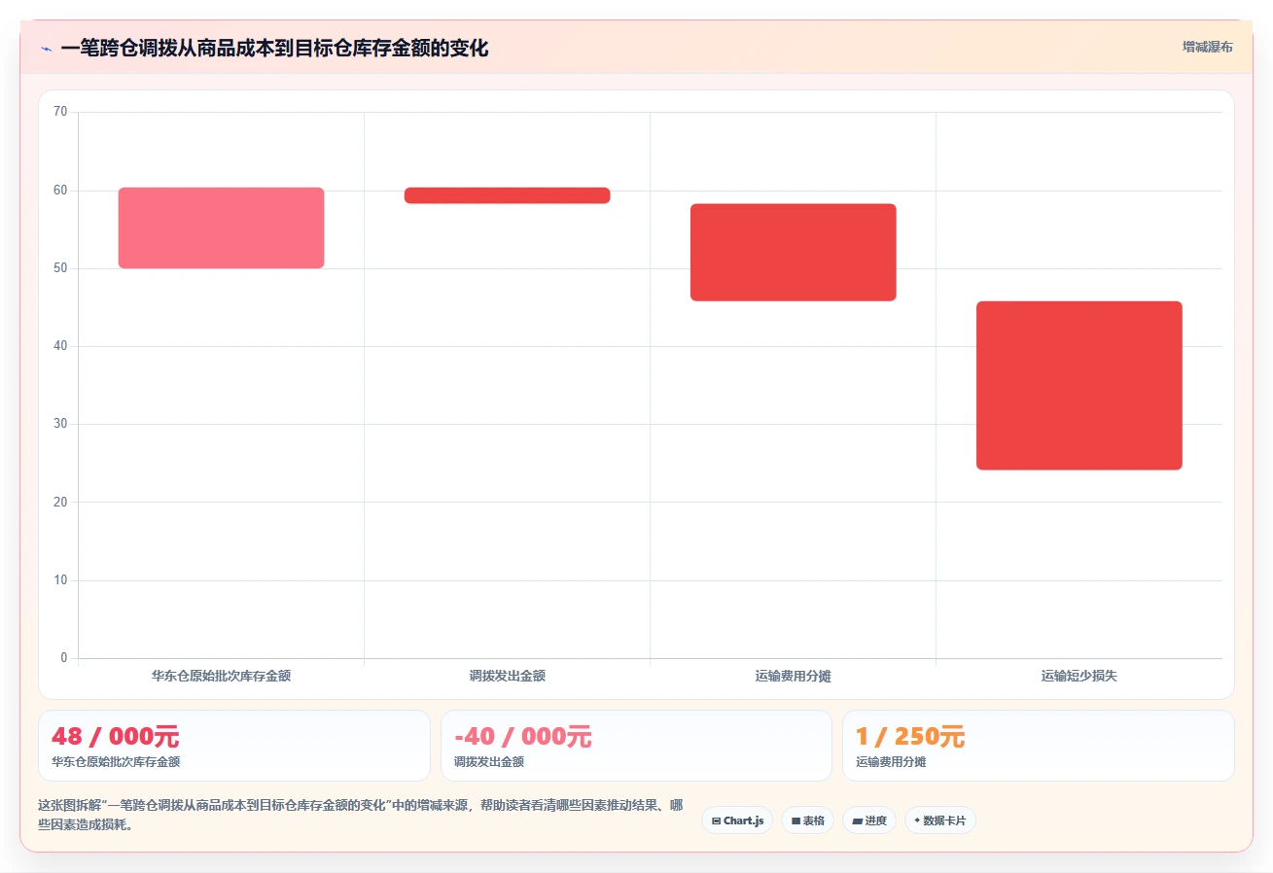The width and height of the screenshot is (1273, 873).
Task: Click 华东仓原始批次库存金额 caption in first card
Action: 116,762
